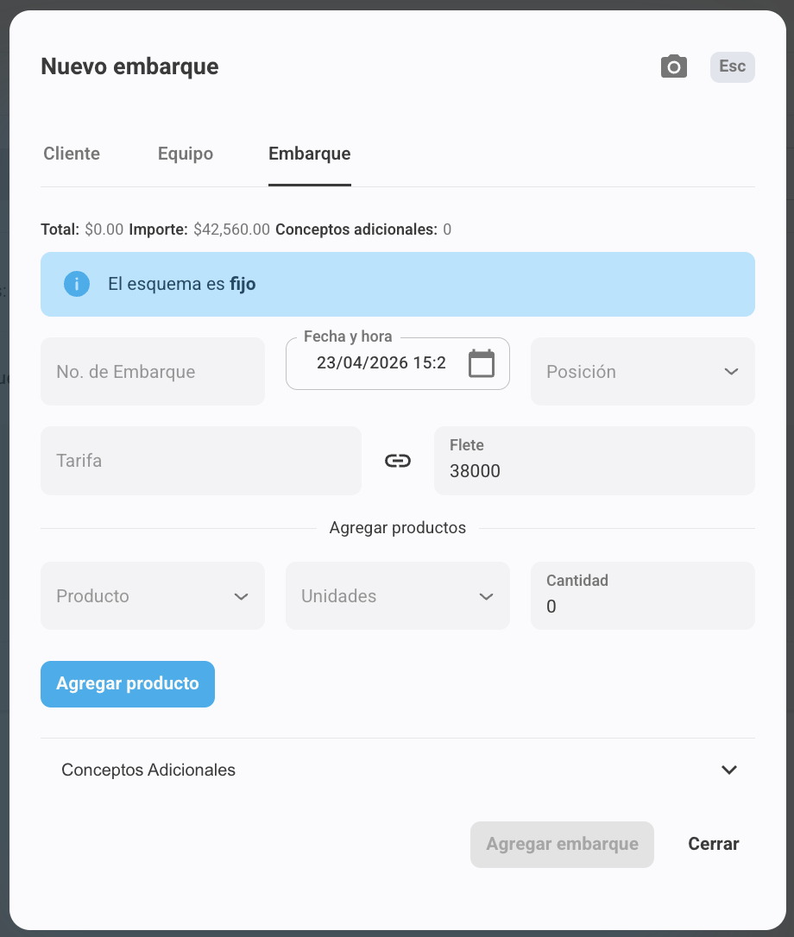Click the Cerrar button
The image size is (794, 937).
713,844
